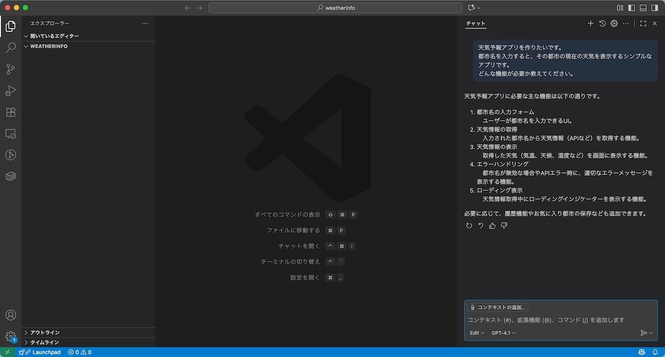Toggle bottom panel visibility
The width and height of the screenshot is (665, 357).
[643, 8]
